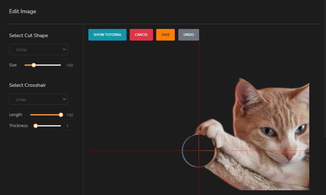
Task: Edit the Length value field showing 100
Action: coord(70,115)
